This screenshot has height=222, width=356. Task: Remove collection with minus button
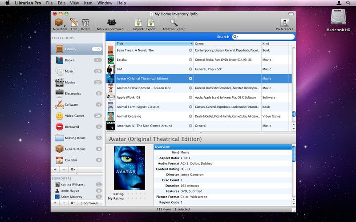point(64,169)
